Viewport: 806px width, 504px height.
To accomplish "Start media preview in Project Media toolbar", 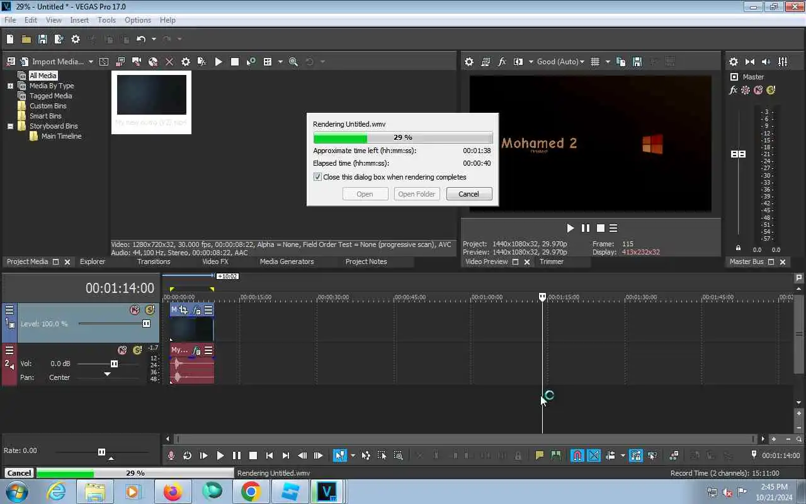I will tap(219, 62).
